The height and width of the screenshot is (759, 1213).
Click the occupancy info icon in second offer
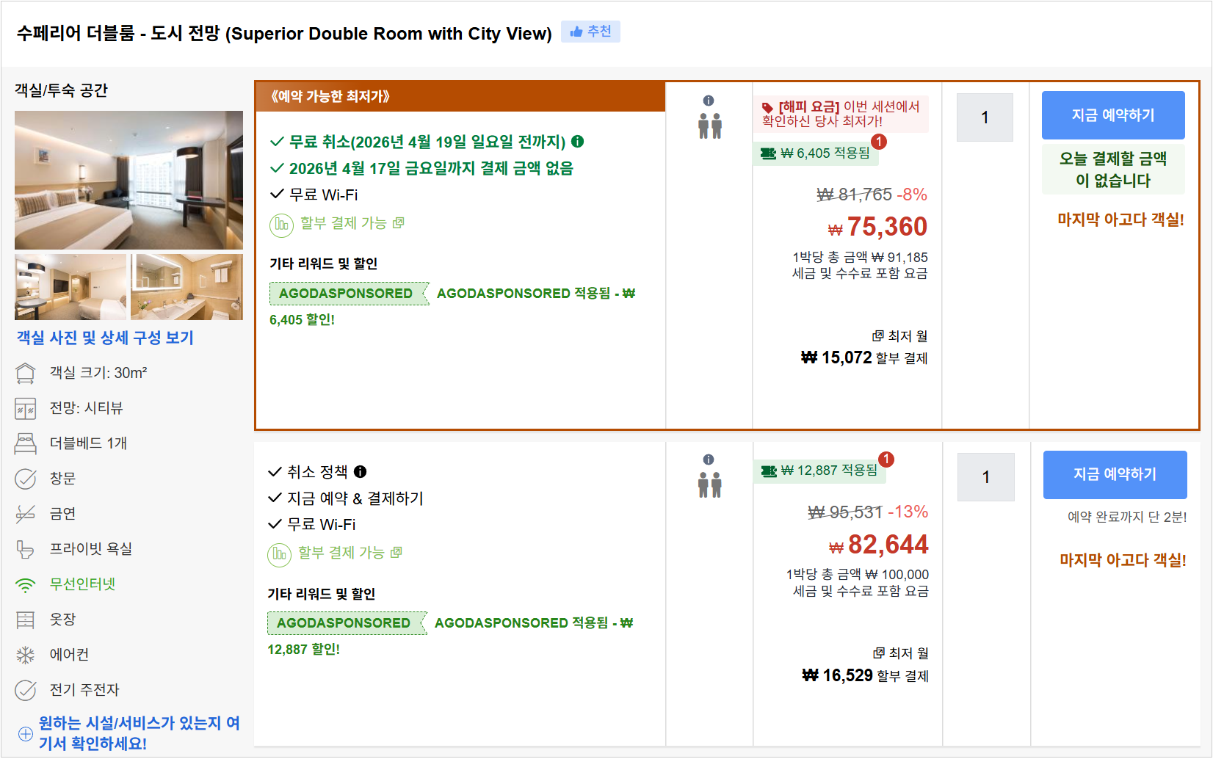tap(709, 460)
